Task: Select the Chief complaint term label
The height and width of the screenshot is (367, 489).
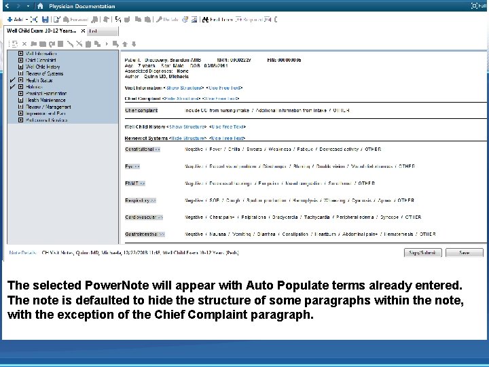Action: [141, 111]
